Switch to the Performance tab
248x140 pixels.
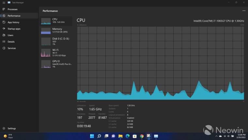click(x=14, y=16)
